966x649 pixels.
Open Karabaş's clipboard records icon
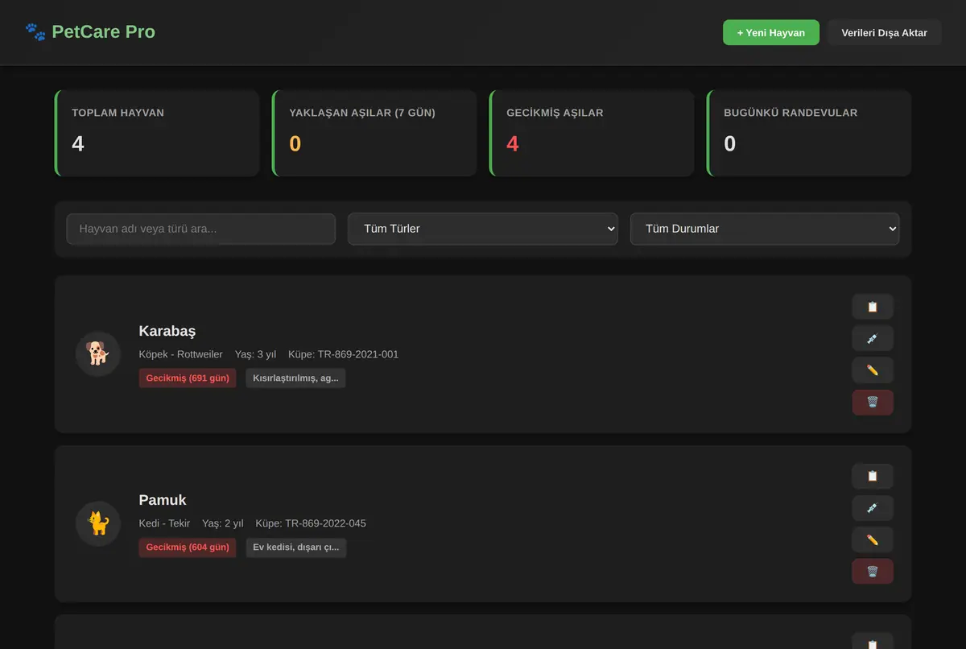tap(873, 307)
